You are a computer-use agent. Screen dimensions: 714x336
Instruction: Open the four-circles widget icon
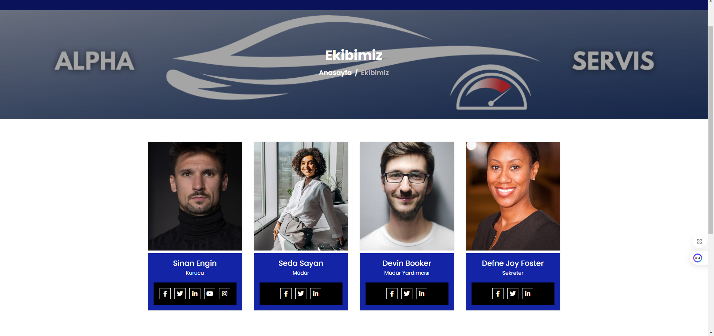(x=699, y=242)
